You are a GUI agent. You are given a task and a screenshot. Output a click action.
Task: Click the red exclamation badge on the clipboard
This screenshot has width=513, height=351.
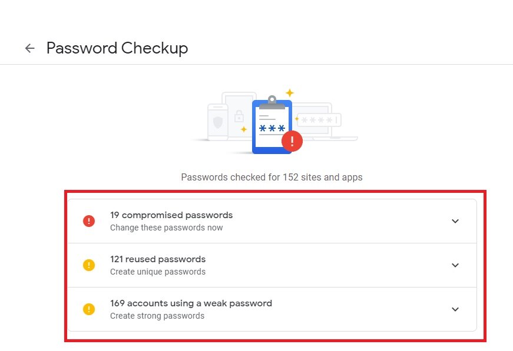[x=292, y=141]
